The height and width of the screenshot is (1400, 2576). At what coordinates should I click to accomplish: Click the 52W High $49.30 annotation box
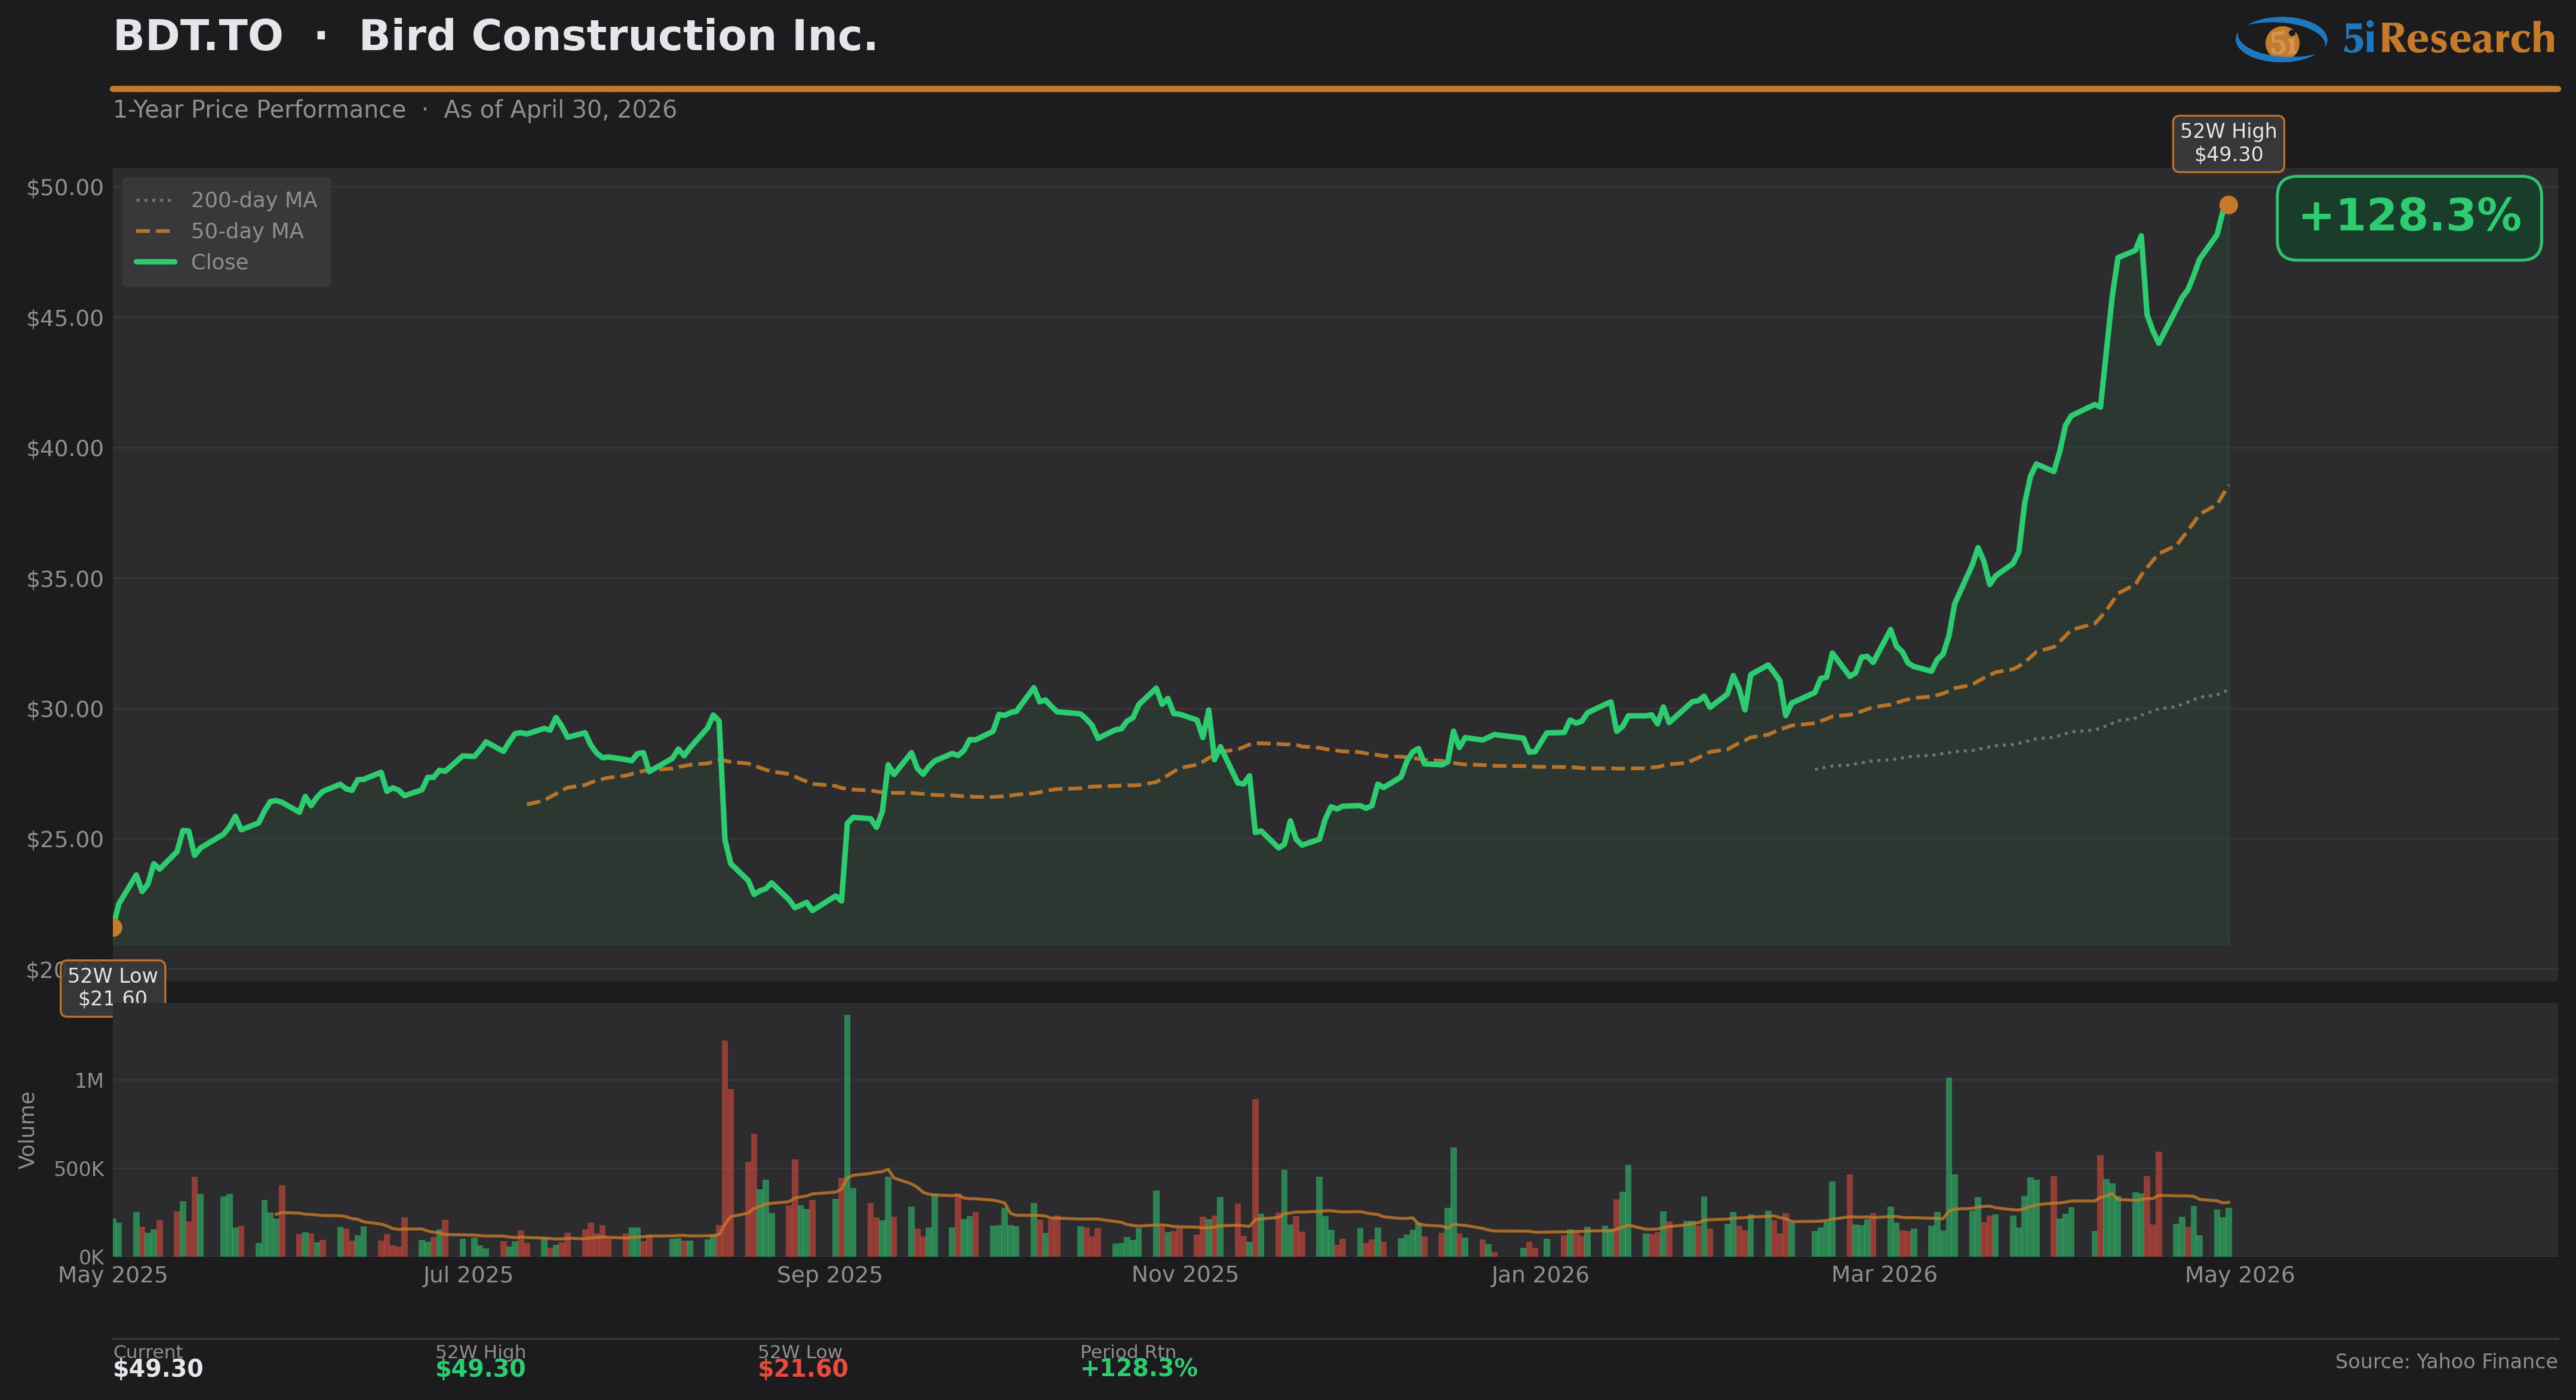(2228, 143)
